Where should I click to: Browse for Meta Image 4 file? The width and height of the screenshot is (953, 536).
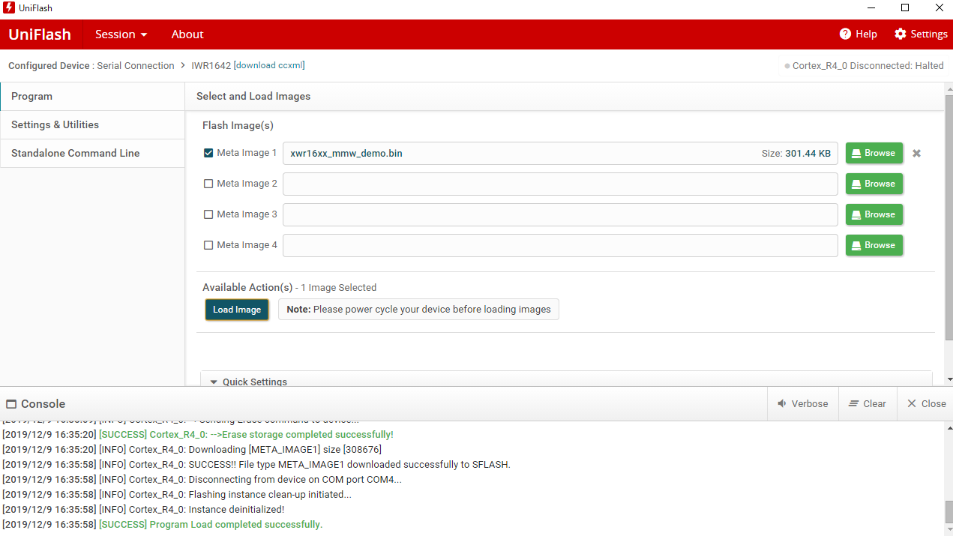(874, 245)
